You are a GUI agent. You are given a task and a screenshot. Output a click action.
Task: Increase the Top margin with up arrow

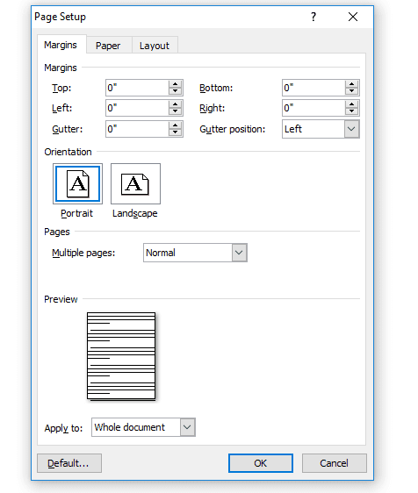pos(175,84)
